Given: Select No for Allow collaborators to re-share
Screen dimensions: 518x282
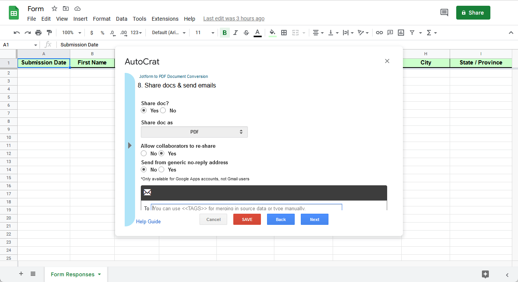Looking at the screenshot, I should tap(144, 153).
